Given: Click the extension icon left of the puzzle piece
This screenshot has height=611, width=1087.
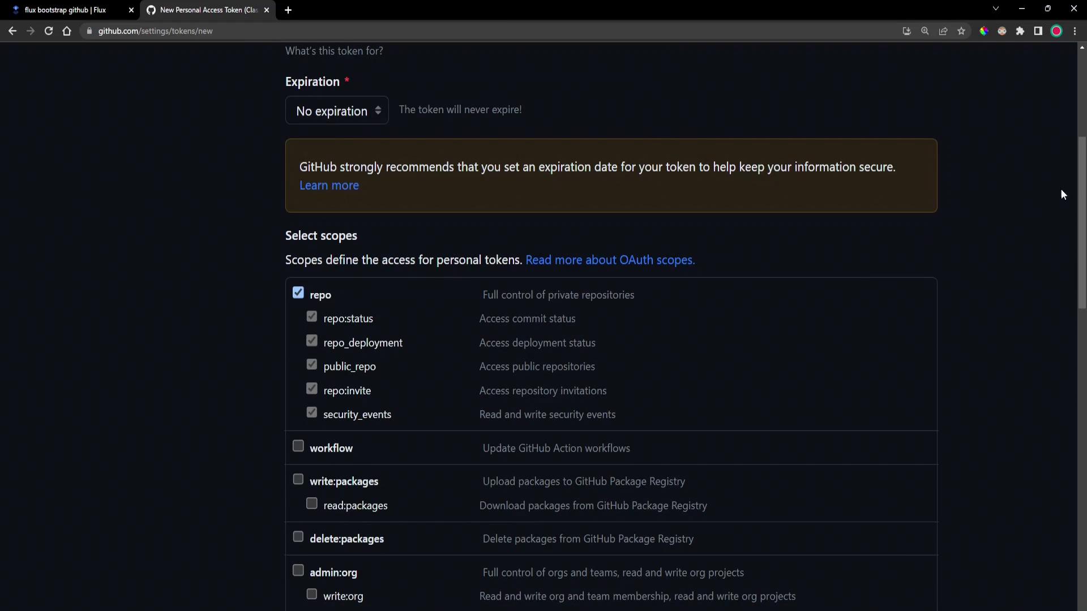Looking at the screenshot, I should coord(1002,31).
